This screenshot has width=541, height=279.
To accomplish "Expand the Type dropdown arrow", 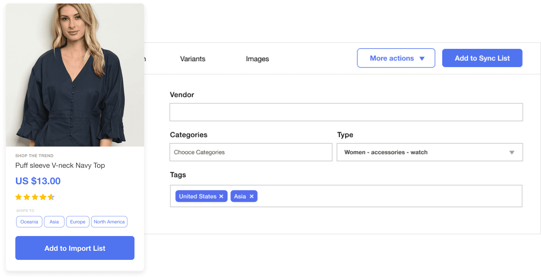I will [x=512, y=152].
